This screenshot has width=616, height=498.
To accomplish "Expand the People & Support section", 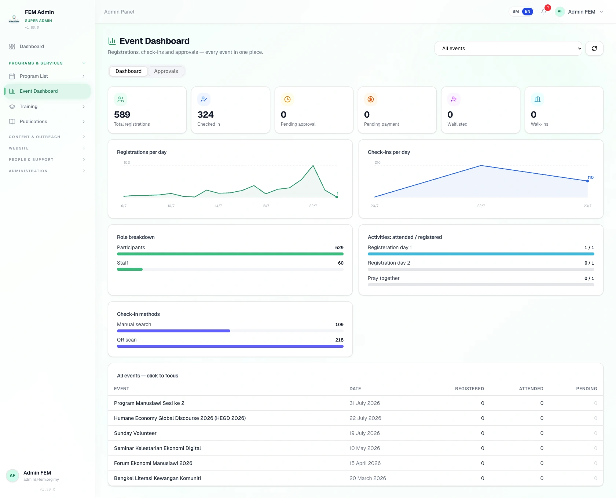I will (x=48, y=160).
